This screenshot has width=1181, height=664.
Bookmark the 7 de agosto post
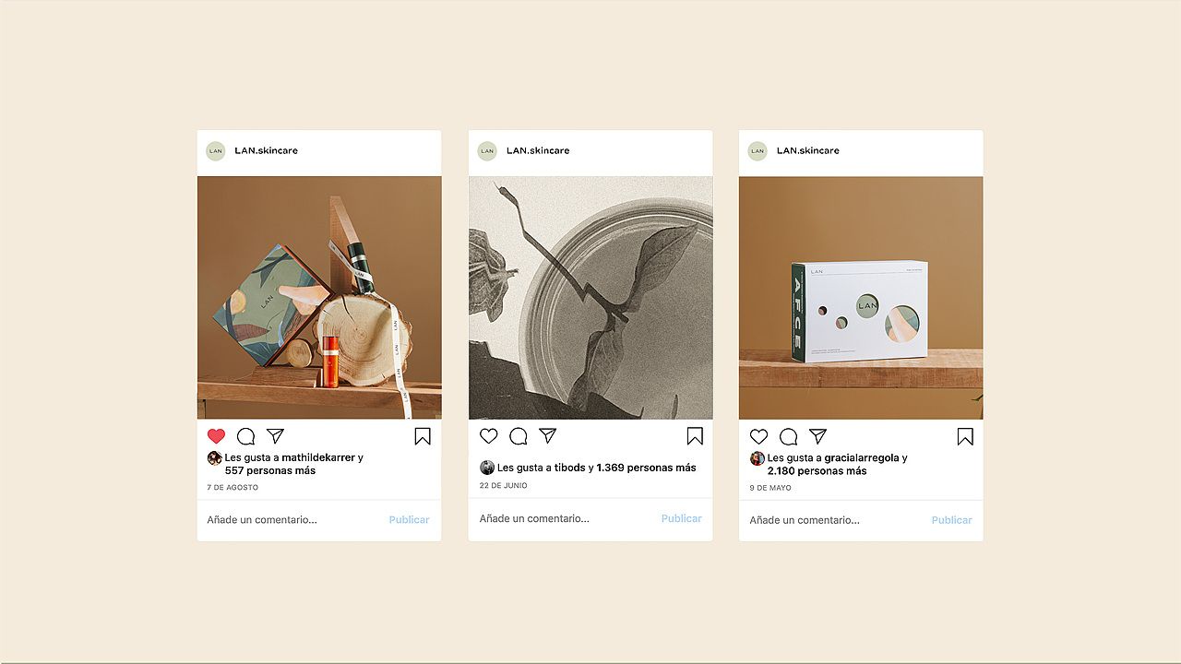coord(423,436)
